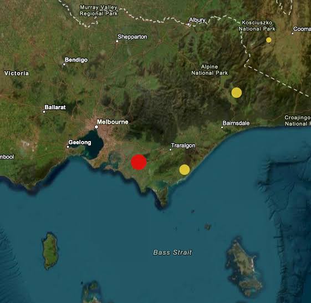The width and height of the screenshot is (311, 303).
Task: Select the Bendigo label
Action: [x=76, y=60]
